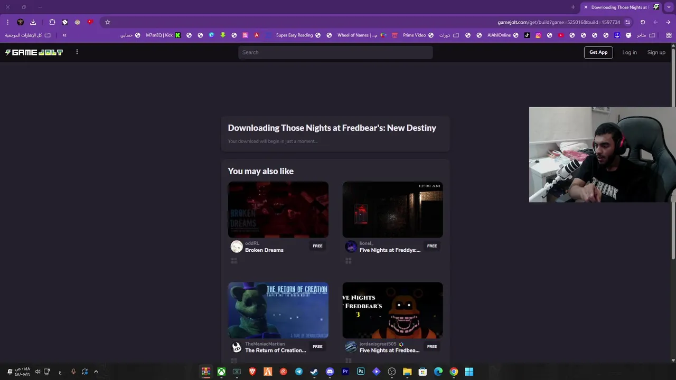Open the دورات bookmarks folder

pos(449,35)
